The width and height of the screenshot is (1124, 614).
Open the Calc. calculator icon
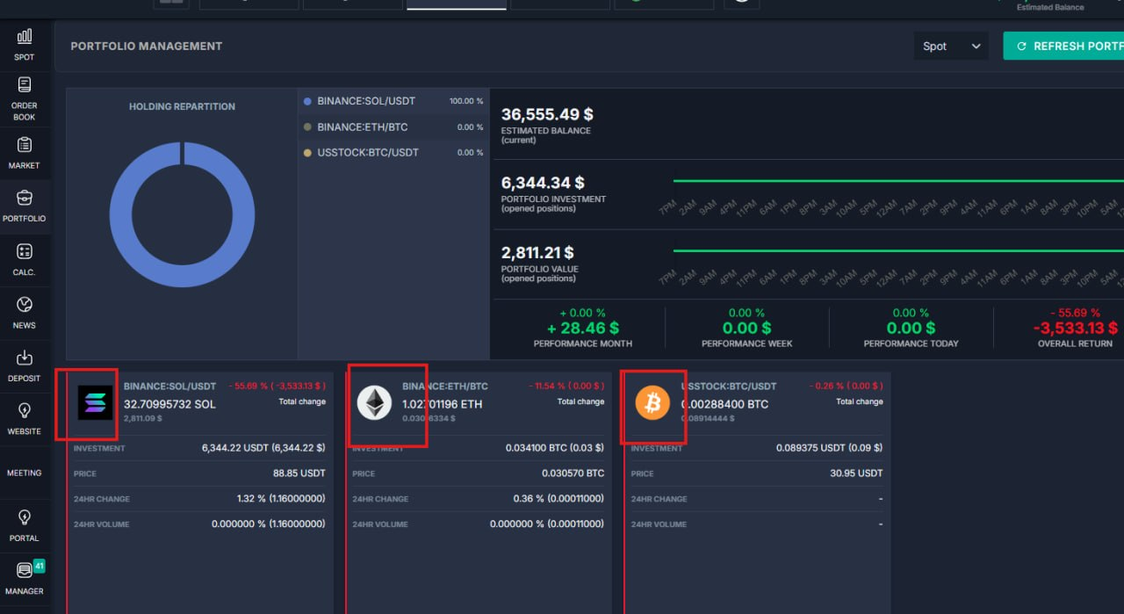click(x=25, y=252)
